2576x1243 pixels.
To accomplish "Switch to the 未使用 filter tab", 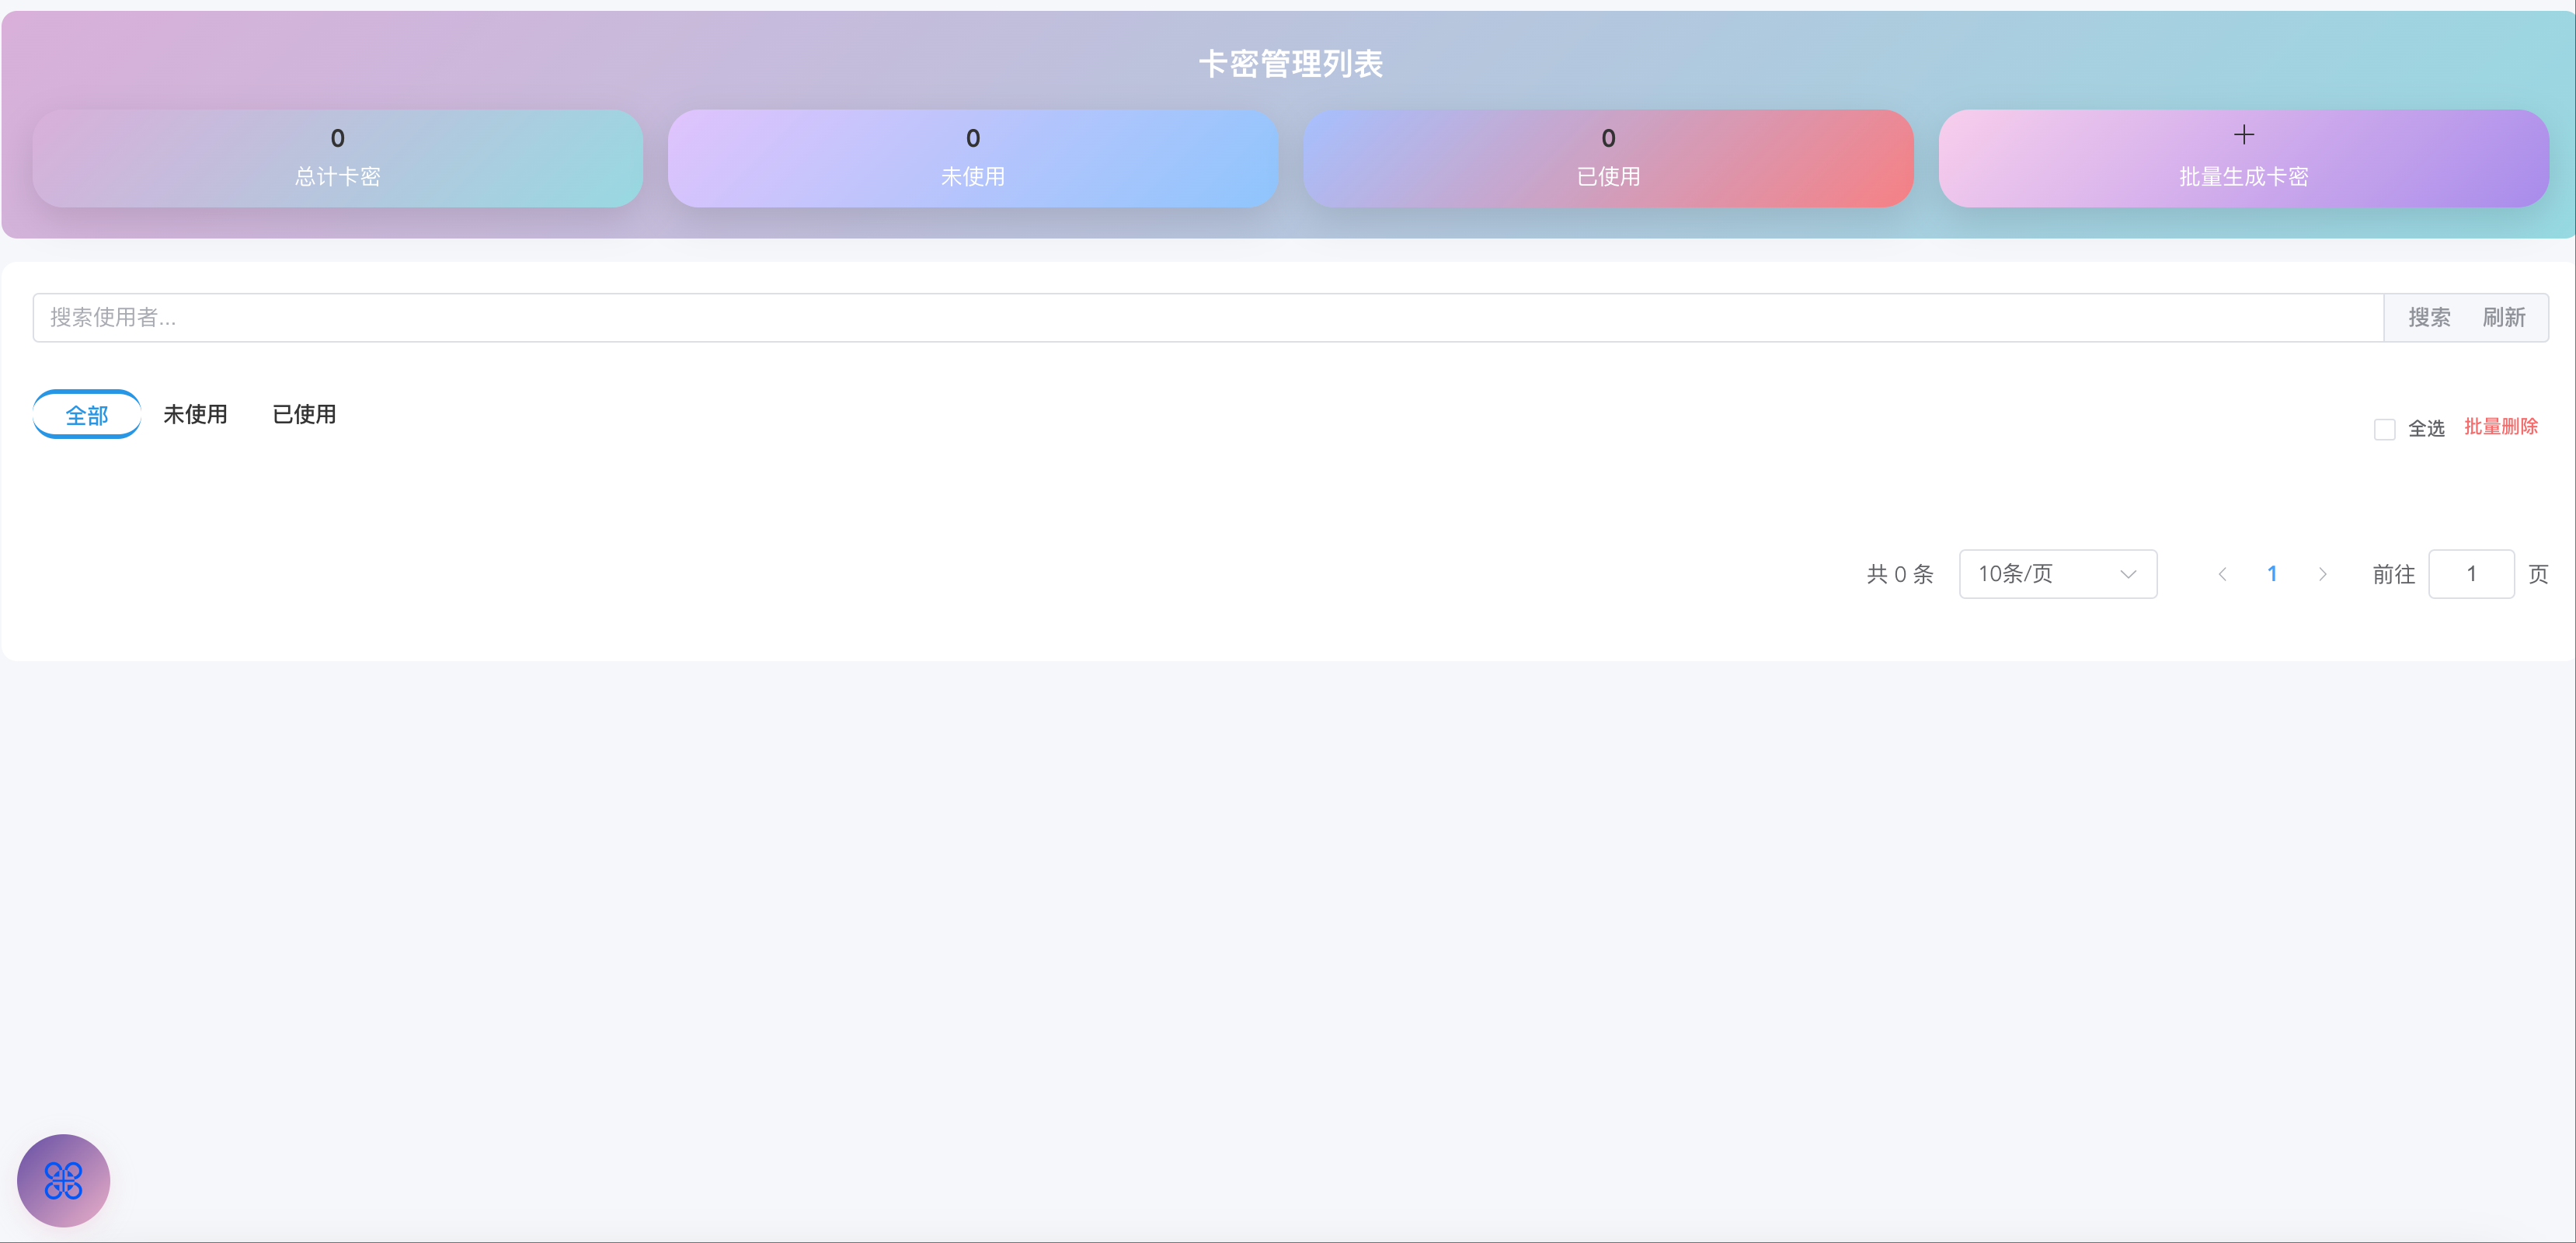I will tap(195, 414).
